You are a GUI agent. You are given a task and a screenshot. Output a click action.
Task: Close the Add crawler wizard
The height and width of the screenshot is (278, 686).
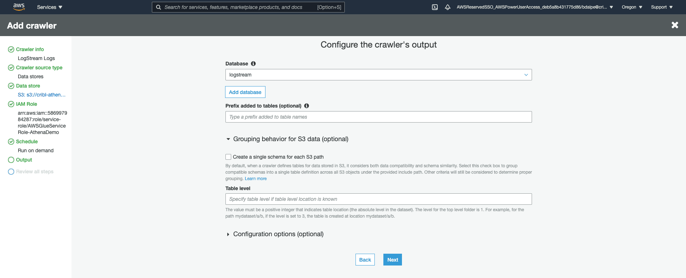(675, 25)
